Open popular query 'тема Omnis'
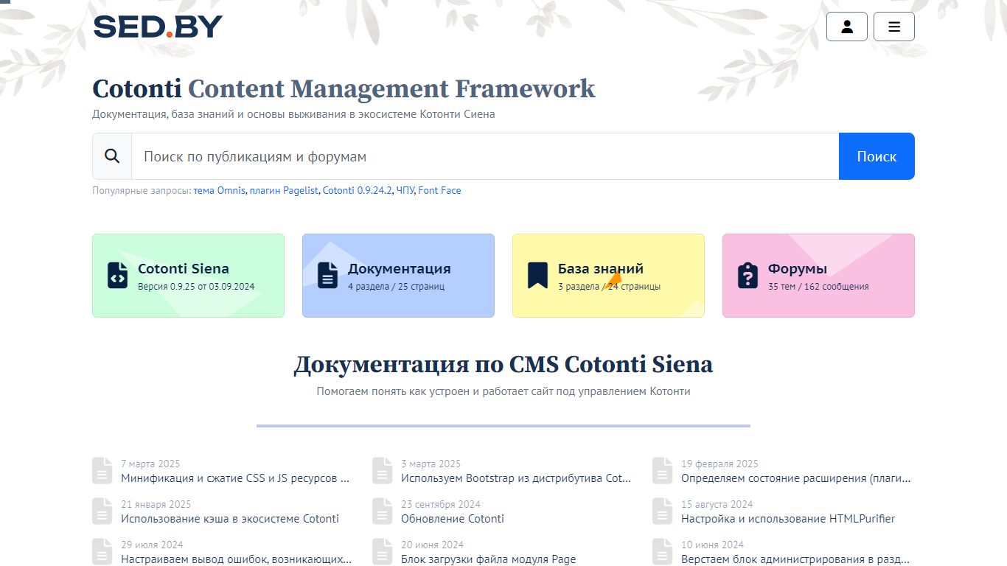1007x566 pixels. (219, 190)
